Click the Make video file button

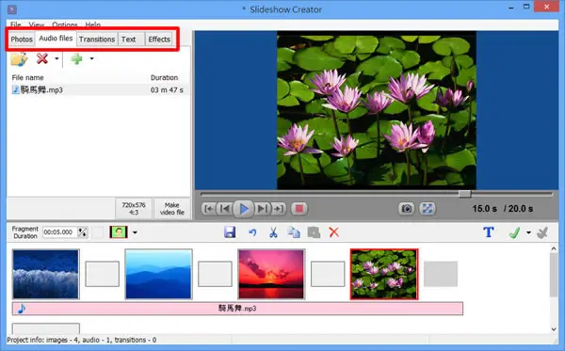[172, 209]
